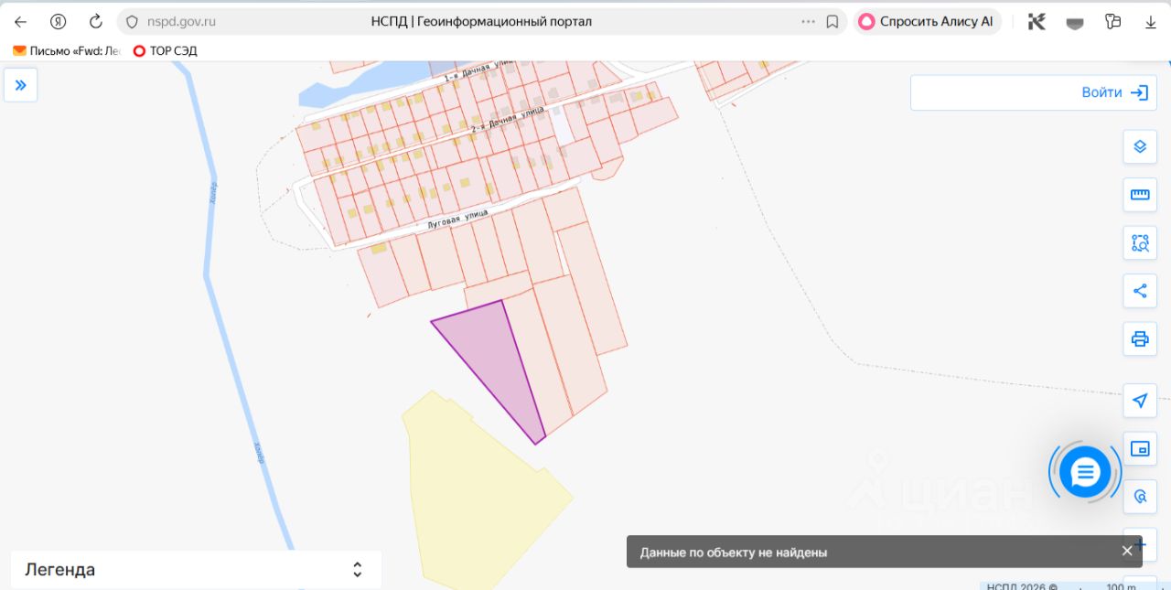
Task: Open the browser extensions puzzle icon
Action: [1112, 21]
